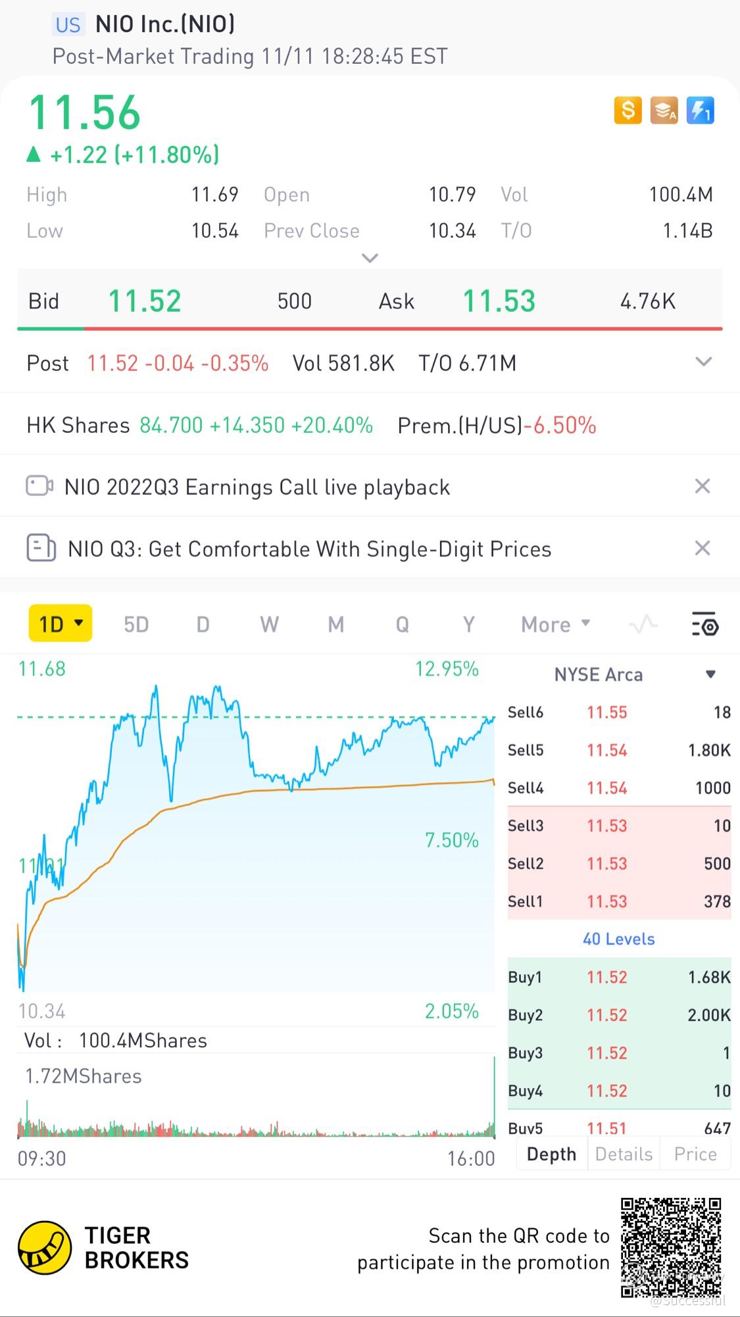Open the More timeframes dropdown

pyautogui.click(x=555, y=624)
